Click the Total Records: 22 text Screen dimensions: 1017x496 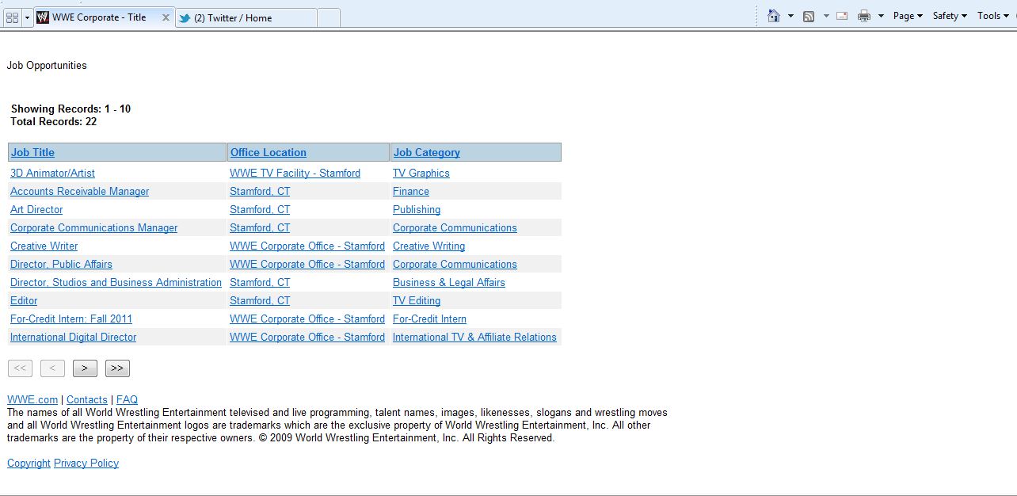point(54,122)
